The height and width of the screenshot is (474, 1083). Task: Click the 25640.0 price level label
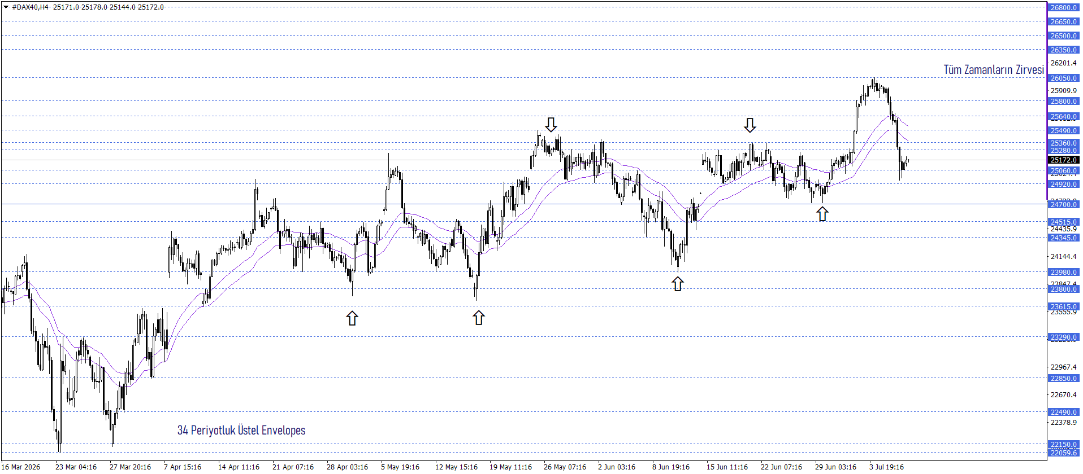coord(1063,117)
